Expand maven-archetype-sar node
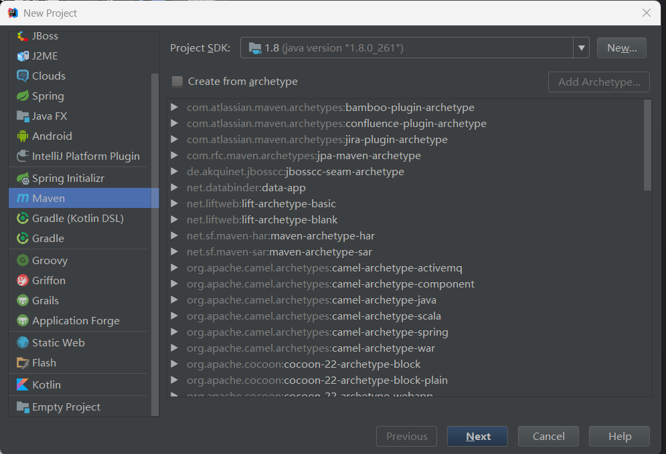 coord(174,252)
